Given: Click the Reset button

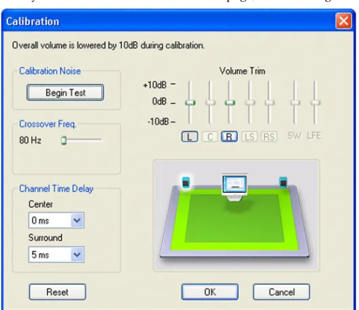Looking at the screenshot, I should (58, 292).
